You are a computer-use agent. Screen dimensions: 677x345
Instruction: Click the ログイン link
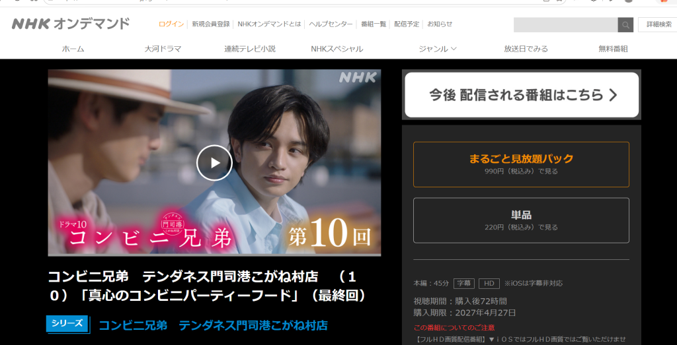[x=171, y=24]
